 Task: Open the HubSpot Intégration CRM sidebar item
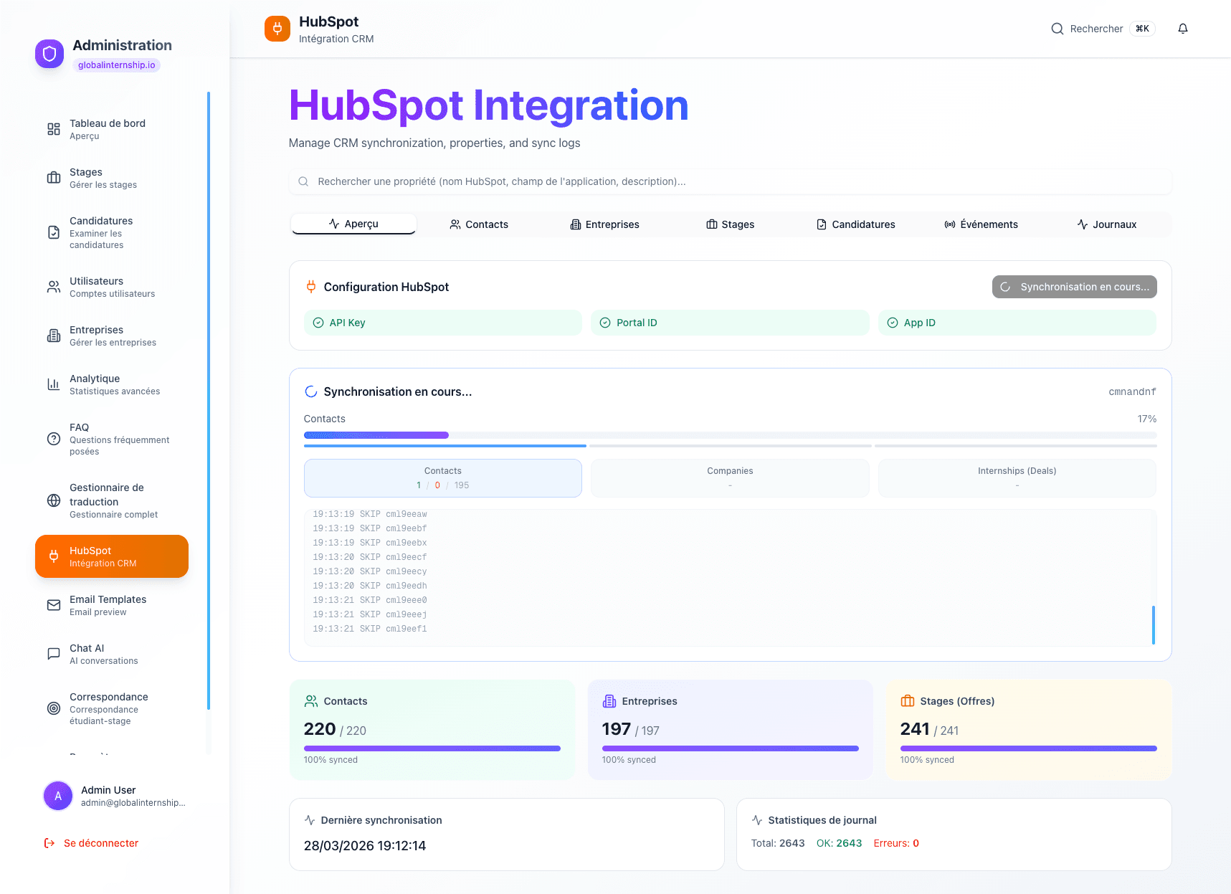(x=112, y=556)
